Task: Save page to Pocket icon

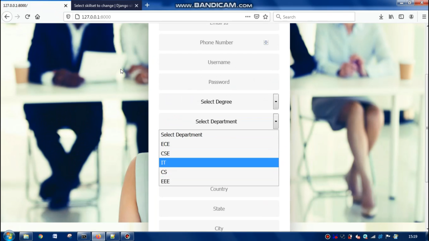Action: tap(257, 17)
